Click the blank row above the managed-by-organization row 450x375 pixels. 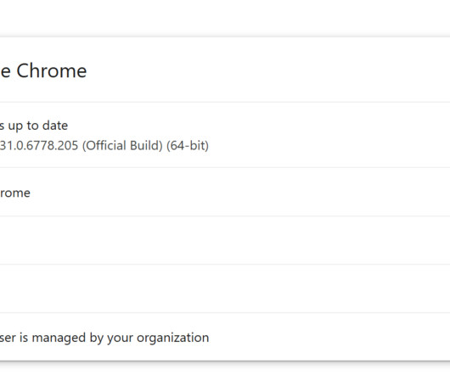pos(225,288)
